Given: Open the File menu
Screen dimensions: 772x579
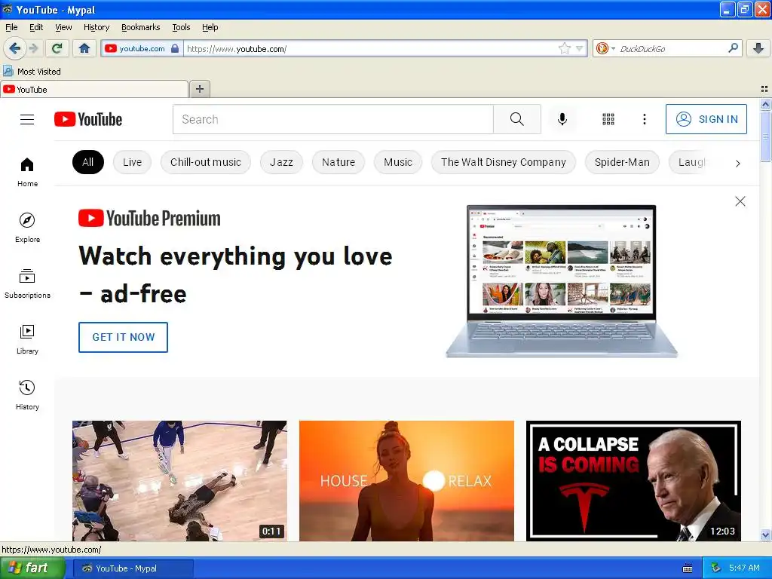Looking at the screenshot, I should tap(11, 27).
